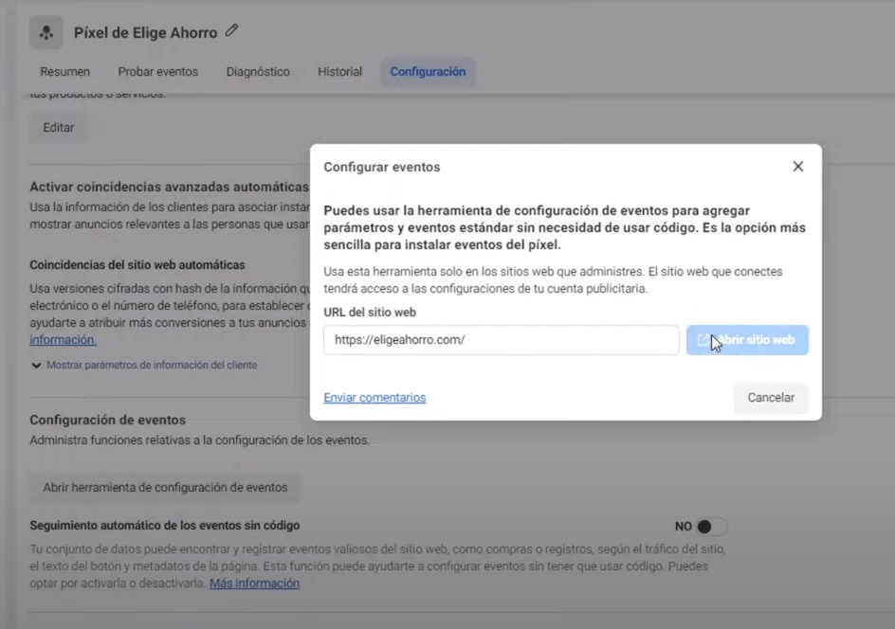This screenshot has height=629, width=895.
Task: Toggle Seguimiento automático de eventos sin código
Action: click(x=711, y=527)
